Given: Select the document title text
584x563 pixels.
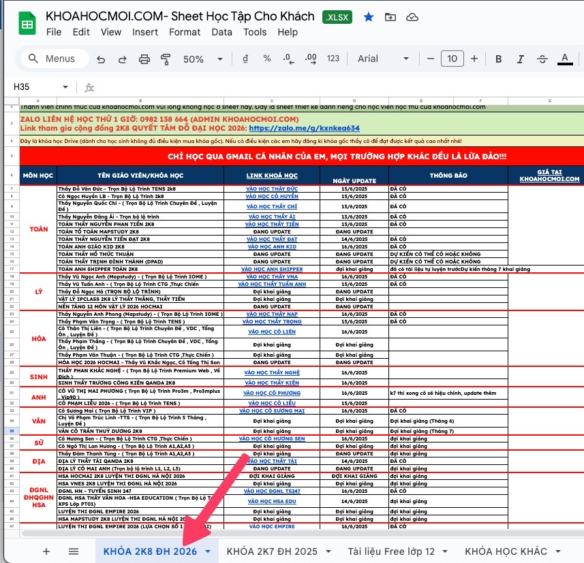Looking at the screenshot, I should coord(180,16).
